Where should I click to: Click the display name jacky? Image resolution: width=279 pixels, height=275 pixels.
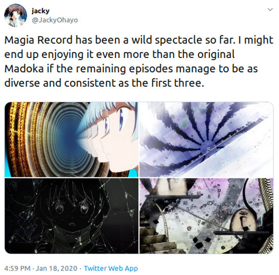point(41,11)
